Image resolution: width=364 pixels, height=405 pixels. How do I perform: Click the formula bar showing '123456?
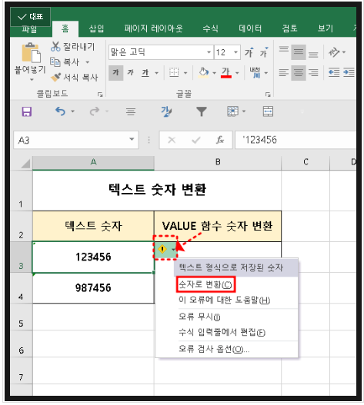point(296,140)
